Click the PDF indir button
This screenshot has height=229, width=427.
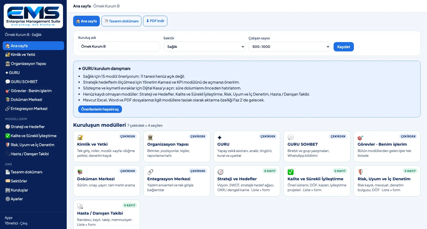155,21
